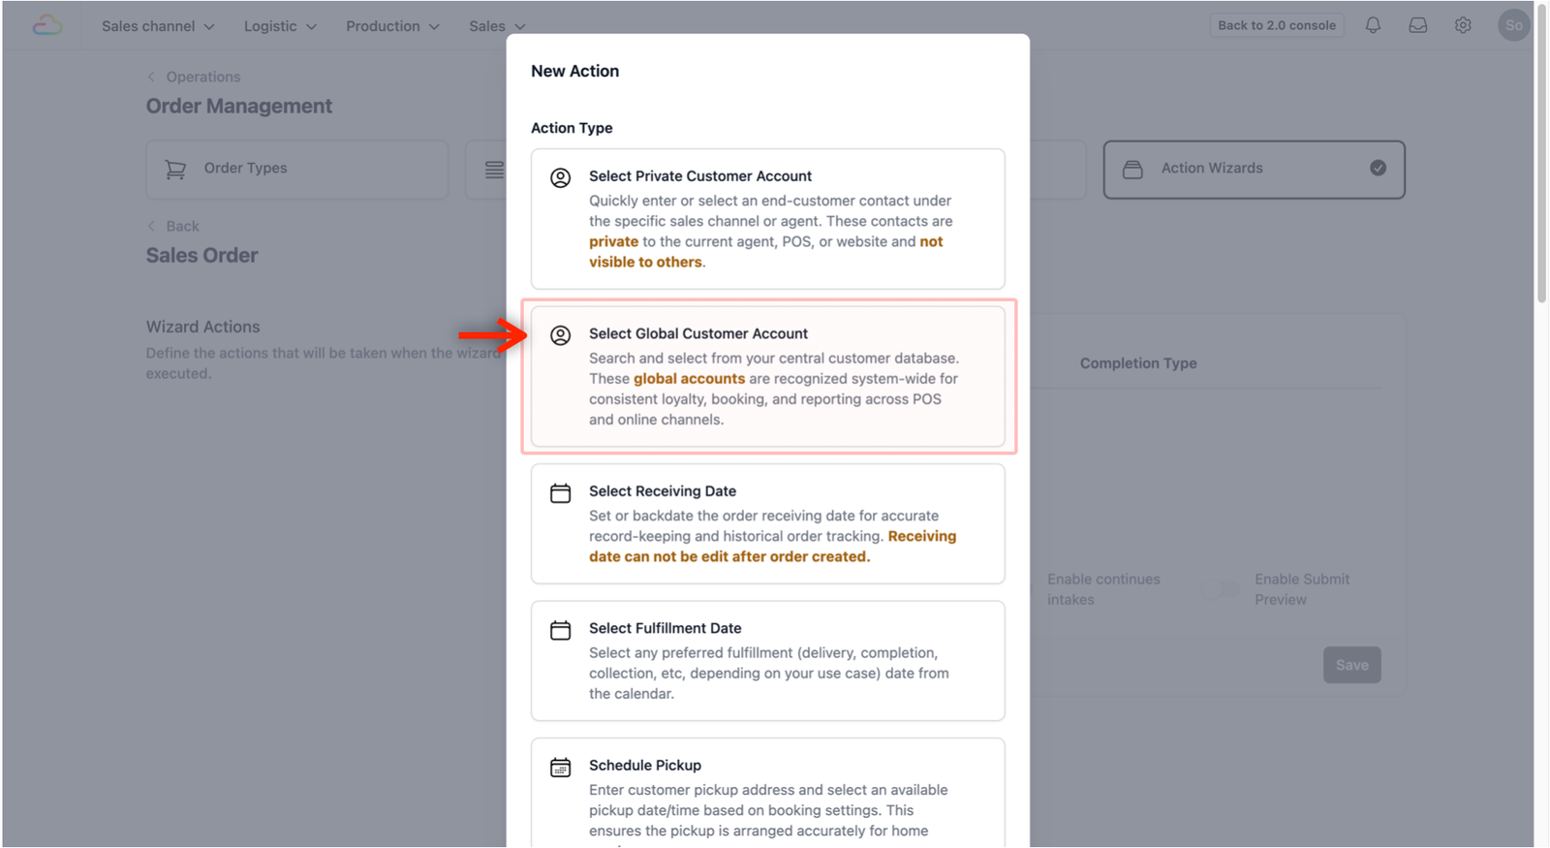Click the Action Wizards card icon
This screenshot has height=848, width=1550.
[x=1132, y=170]
